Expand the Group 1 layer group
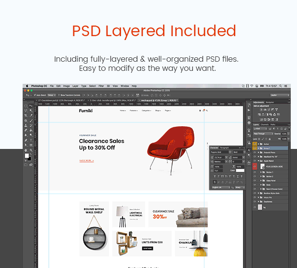Image resolution: width=297 pixels, height=268 pixels. (x=258, y=148)
